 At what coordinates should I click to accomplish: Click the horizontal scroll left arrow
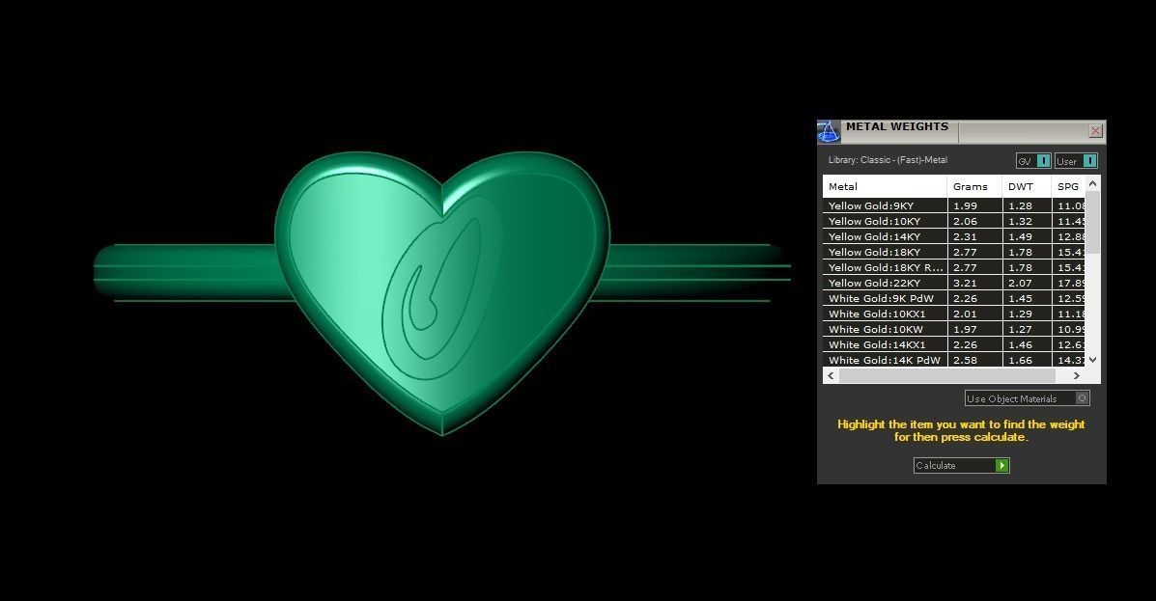(x=831, y=375)
